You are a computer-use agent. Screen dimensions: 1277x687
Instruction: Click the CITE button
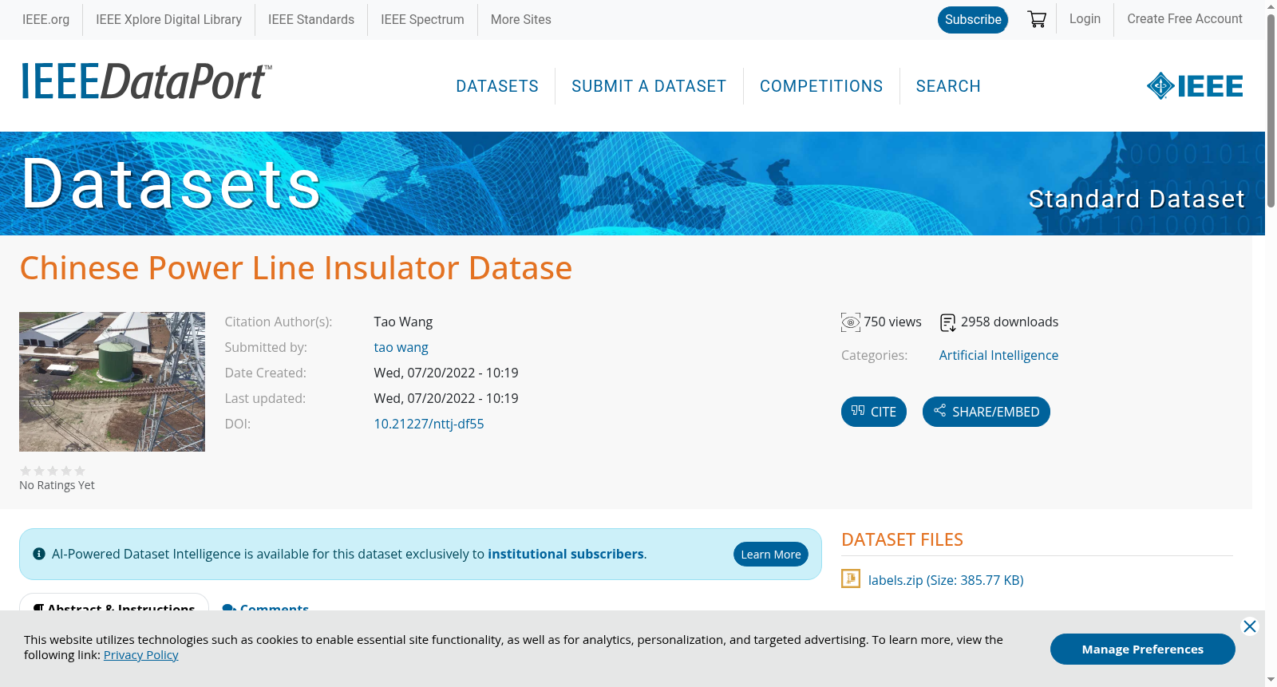coord(874,412)
